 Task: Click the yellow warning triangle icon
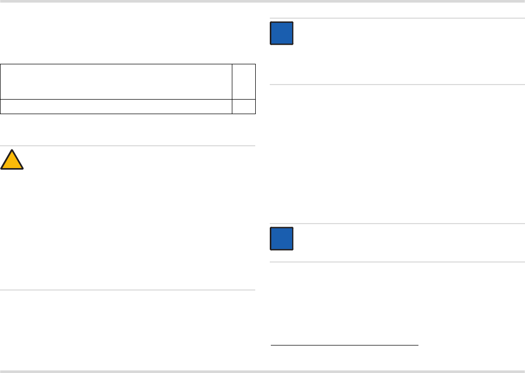(12, 160)
